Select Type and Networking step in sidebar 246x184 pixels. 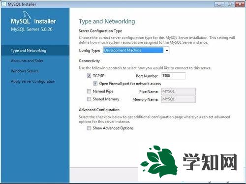pyautogui.click(x=35, y=51)
